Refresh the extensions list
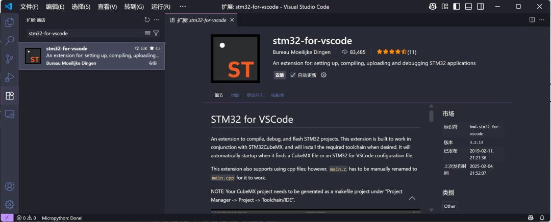Image resolution: width=551 pixels, height=222 pixels. (147, 20)
